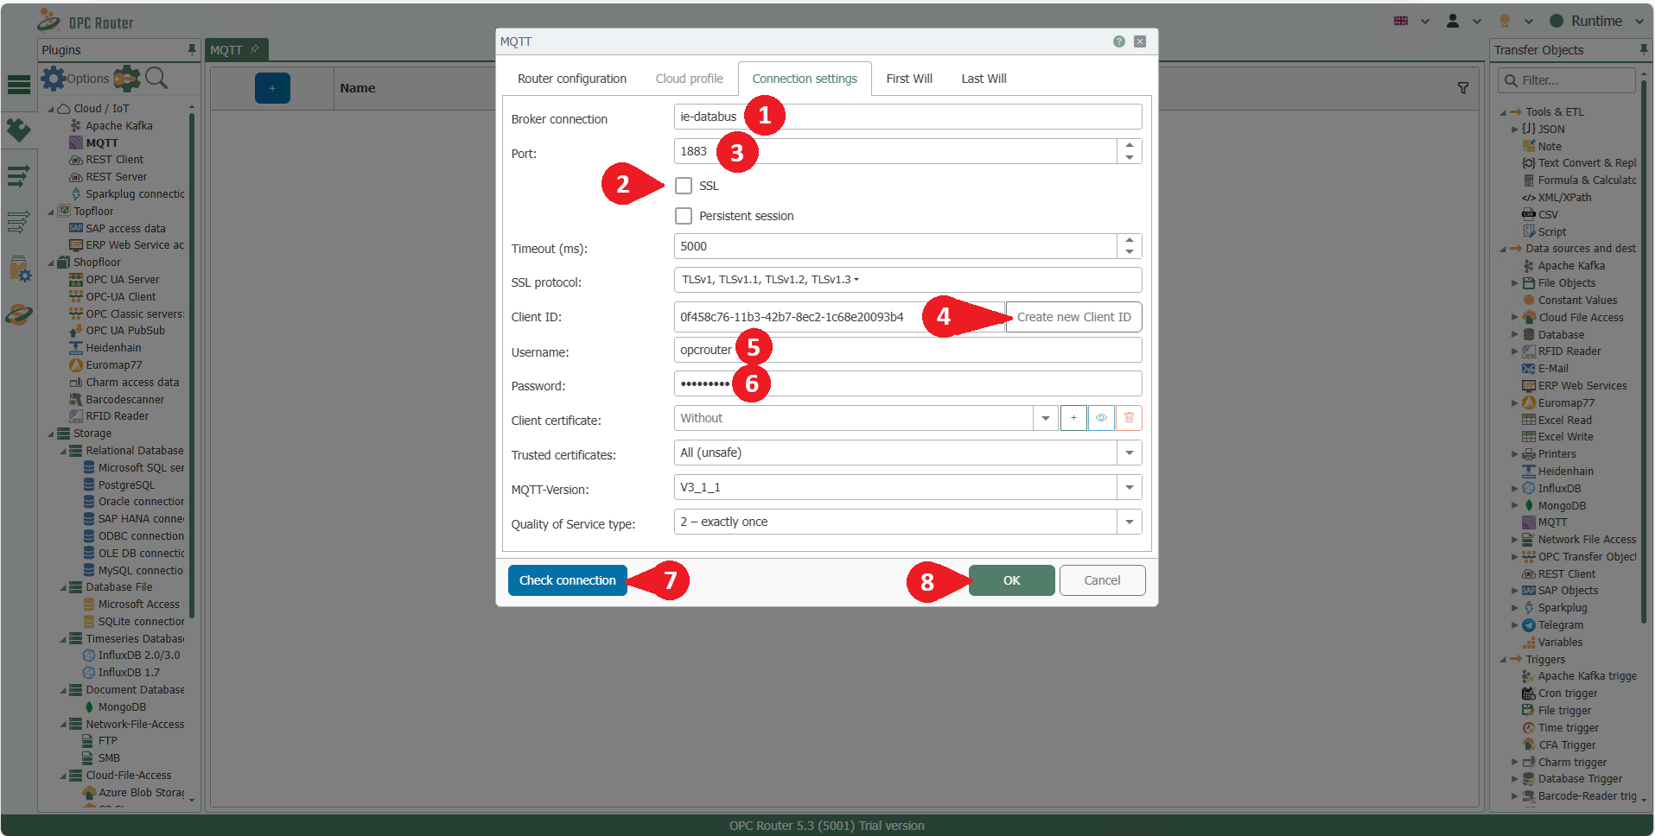Open the SSL protocol dropdown
This screenshot has height=836, width=1655.
[907, 280]
